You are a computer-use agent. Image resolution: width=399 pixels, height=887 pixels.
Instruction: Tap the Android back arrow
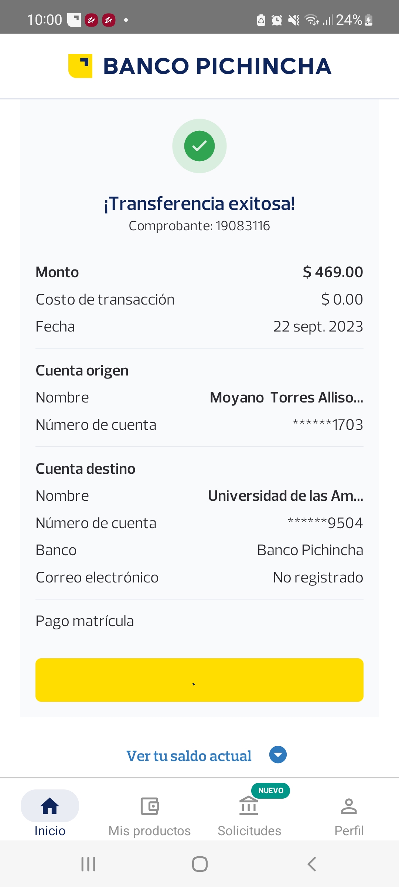[312, 864]
